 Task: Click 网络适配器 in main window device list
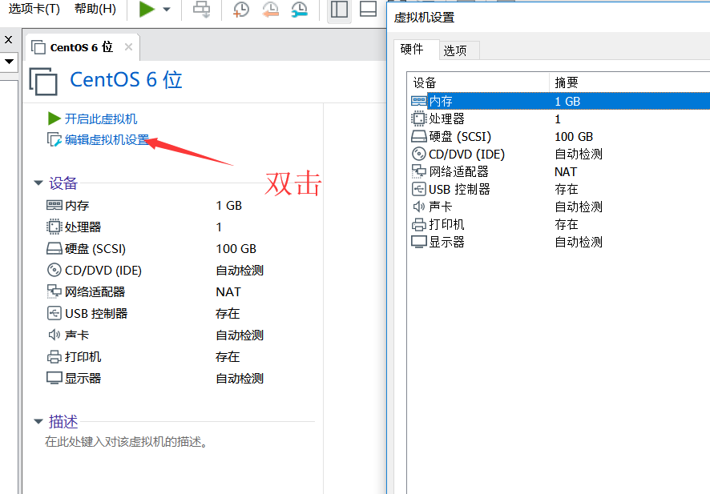pos(95,291)
